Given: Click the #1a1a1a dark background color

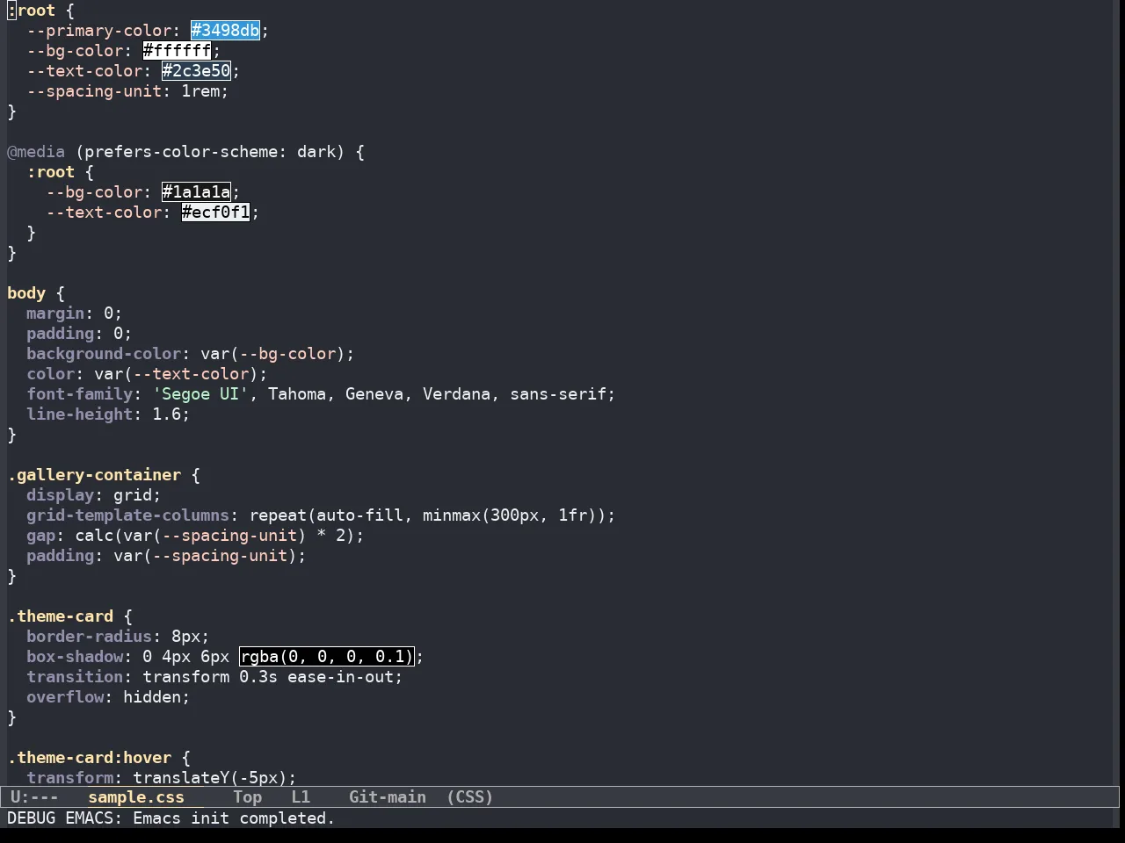Looking at the screenshot, I should (x=196, y=192).
